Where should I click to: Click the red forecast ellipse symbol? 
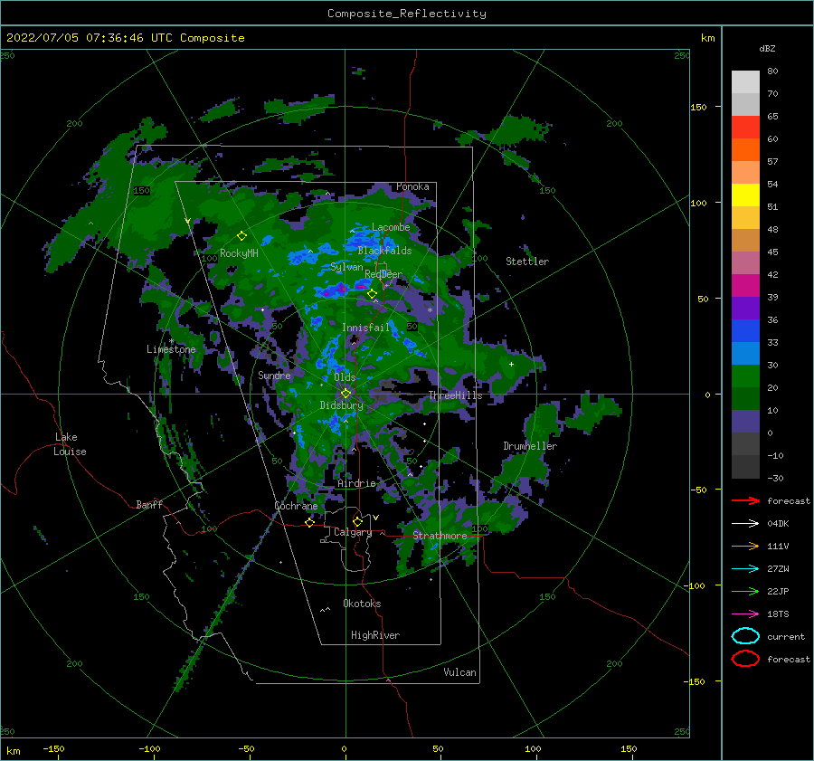(745, 659)
